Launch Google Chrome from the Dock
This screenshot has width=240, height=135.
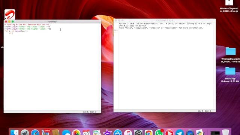[x=148, y=132]
